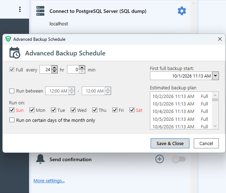Select the 10/3/2026 11:13 AM plan entry

point(180,104)
